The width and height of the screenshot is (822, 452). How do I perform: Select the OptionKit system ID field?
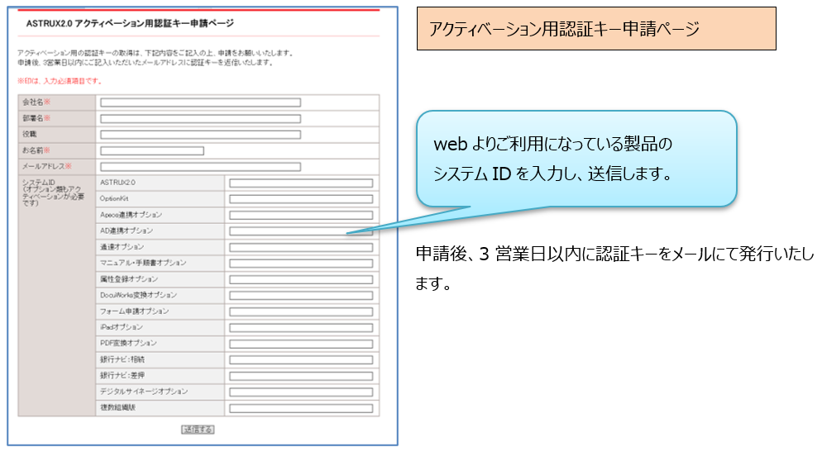click(x=301, y=199)
